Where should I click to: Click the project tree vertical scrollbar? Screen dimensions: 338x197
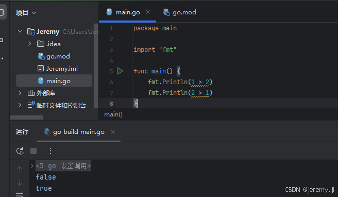click(x=96, y=66)
